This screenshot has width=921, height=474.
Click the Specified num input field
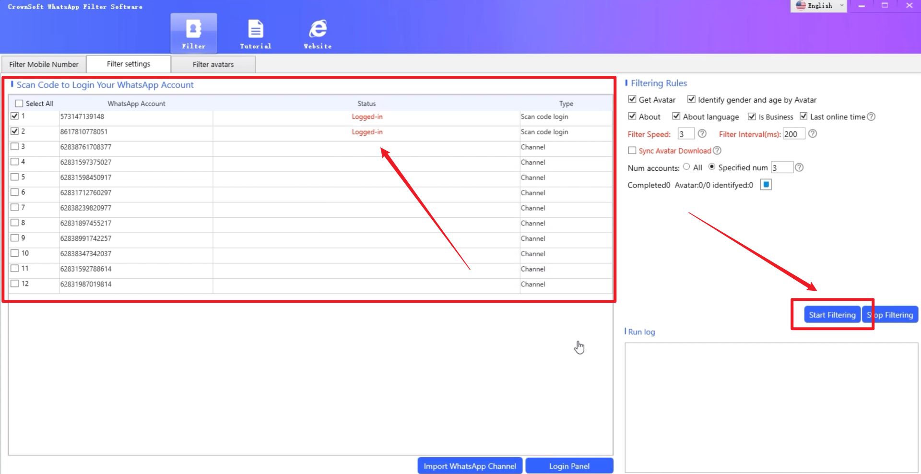pyautogui.click(x=782, y=167)
